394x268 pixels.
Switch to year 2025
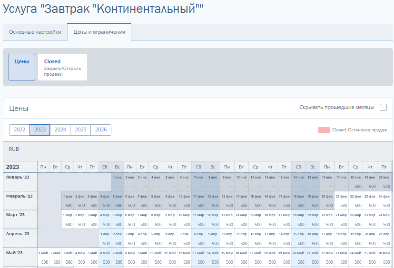tap(81, 130)
